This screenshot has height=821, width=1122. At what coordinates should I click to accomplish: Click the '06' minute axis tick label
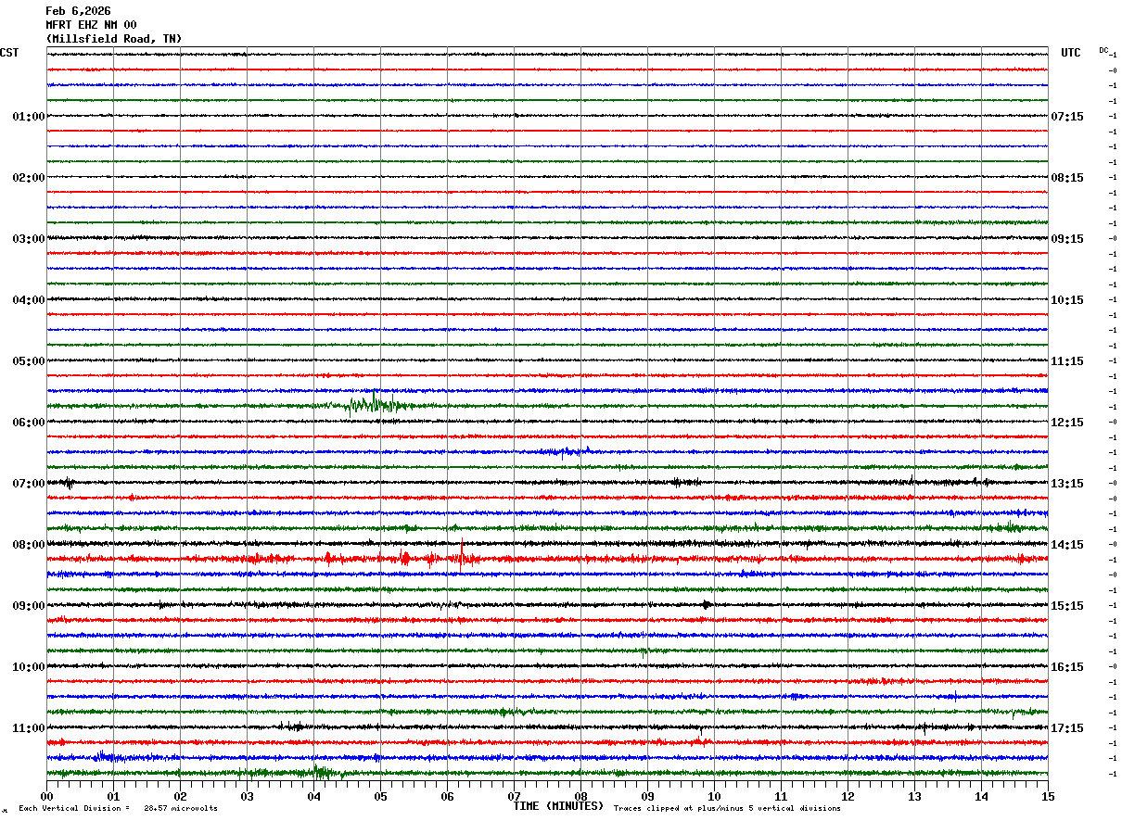[447, 797]
